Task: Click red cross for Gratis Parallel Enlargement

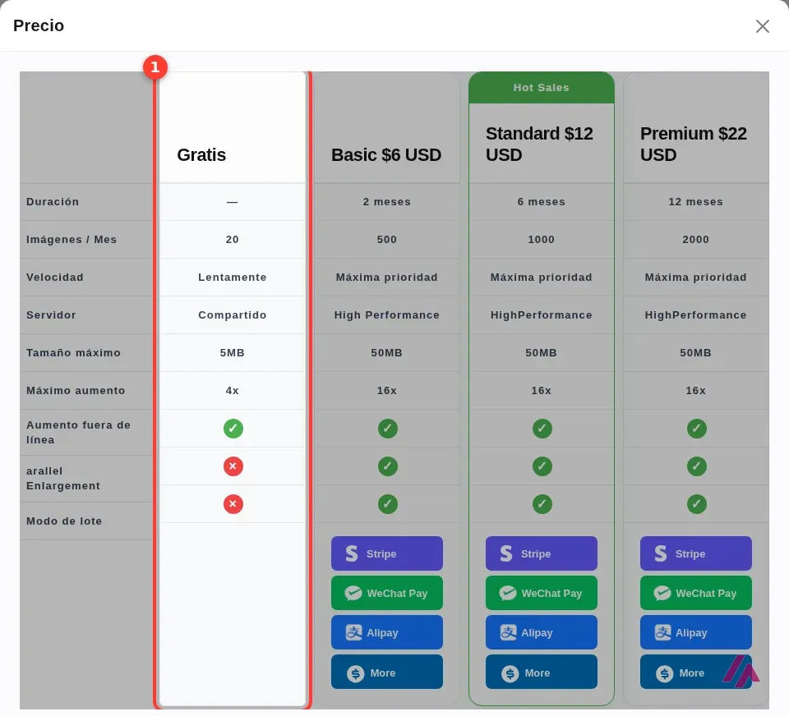Action: 233,466
